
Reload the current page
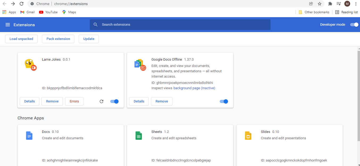(x=22, y=4)
